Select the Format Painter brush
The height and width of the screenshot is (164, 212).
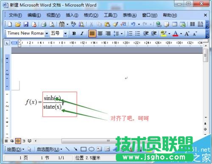coord(115,24)
